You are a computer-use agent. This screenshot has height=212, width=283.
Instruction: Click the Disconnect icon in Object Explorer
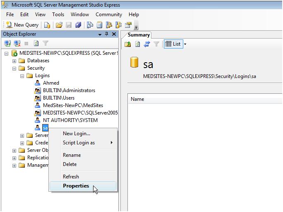click(x=17, y=43)
